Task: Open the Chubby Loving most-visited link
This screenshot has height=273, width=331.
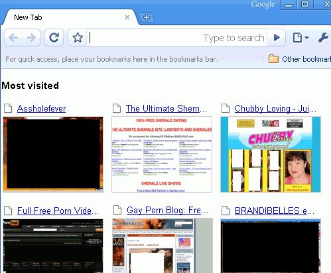Action: [275, 108]
